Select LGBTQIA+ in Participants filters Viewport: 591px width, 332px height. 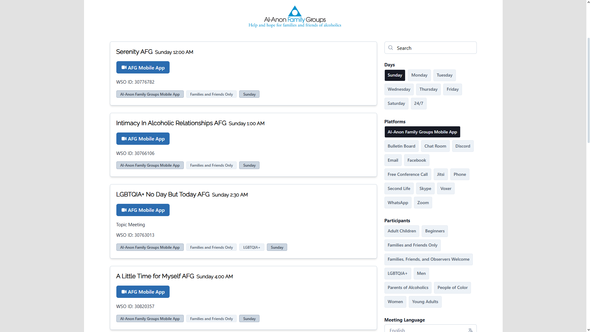[397, 273]
